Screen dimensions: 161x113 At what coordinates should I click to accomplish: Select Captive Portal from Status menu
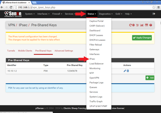pyautogui.click(x=96, y=21)
